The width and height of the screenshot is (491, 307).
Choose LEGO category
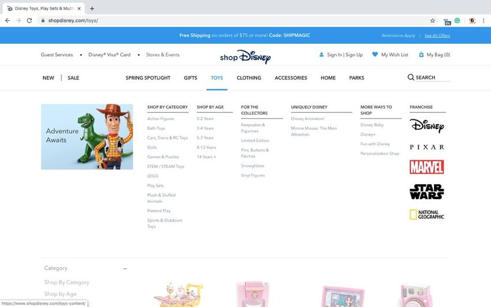click(153, 176)
